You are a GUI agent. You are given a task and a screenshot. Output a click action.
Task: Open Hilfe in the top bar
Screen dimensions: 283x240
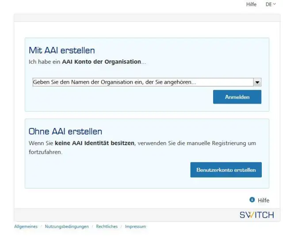click(251, 4)
